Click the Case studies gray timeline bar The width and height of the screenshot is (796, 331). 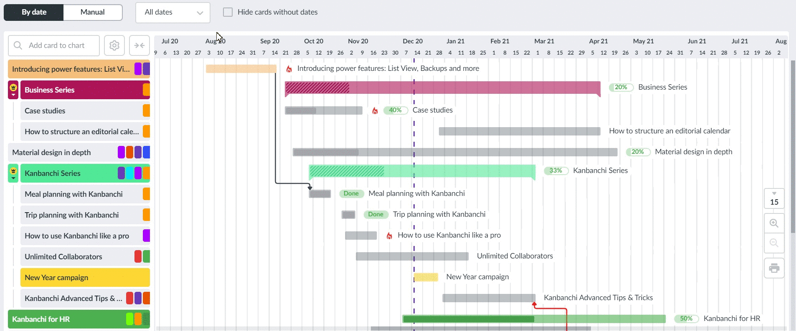tap(324, 110)
